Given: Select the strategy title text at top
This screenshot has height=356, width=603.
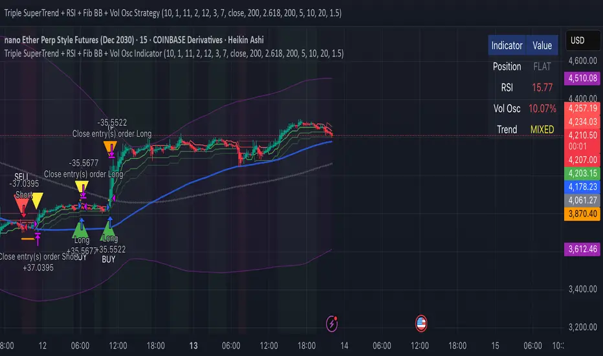Looking at the screenshot, I should coord(173,13).
